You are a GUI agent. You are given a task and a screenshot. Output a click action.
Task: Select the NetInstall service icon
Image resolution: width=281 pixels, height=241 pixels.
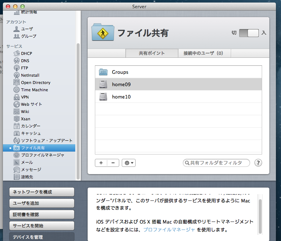click(16, 75)
